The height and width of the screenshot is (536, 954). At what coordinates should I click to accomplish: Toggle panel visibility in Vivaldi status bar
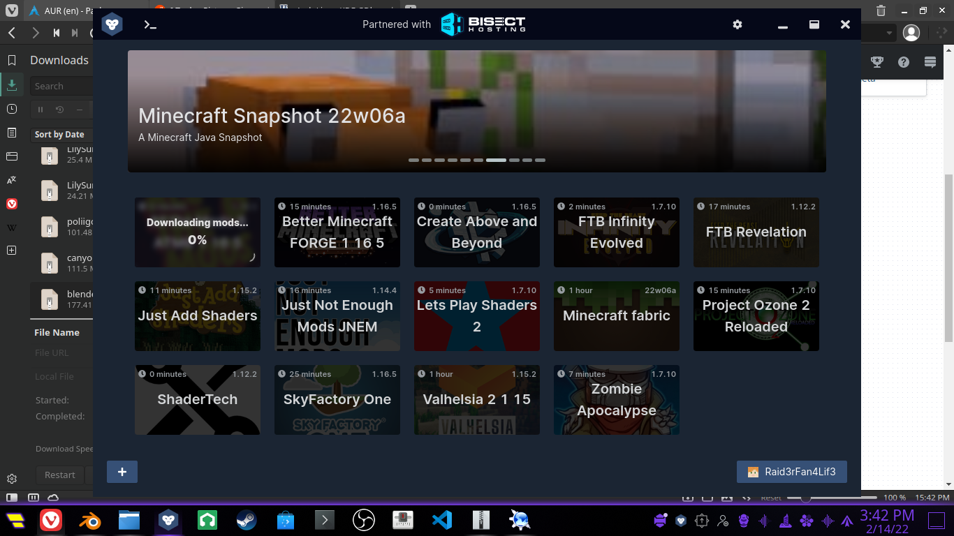pyautogui.click(x=12, y=498)
